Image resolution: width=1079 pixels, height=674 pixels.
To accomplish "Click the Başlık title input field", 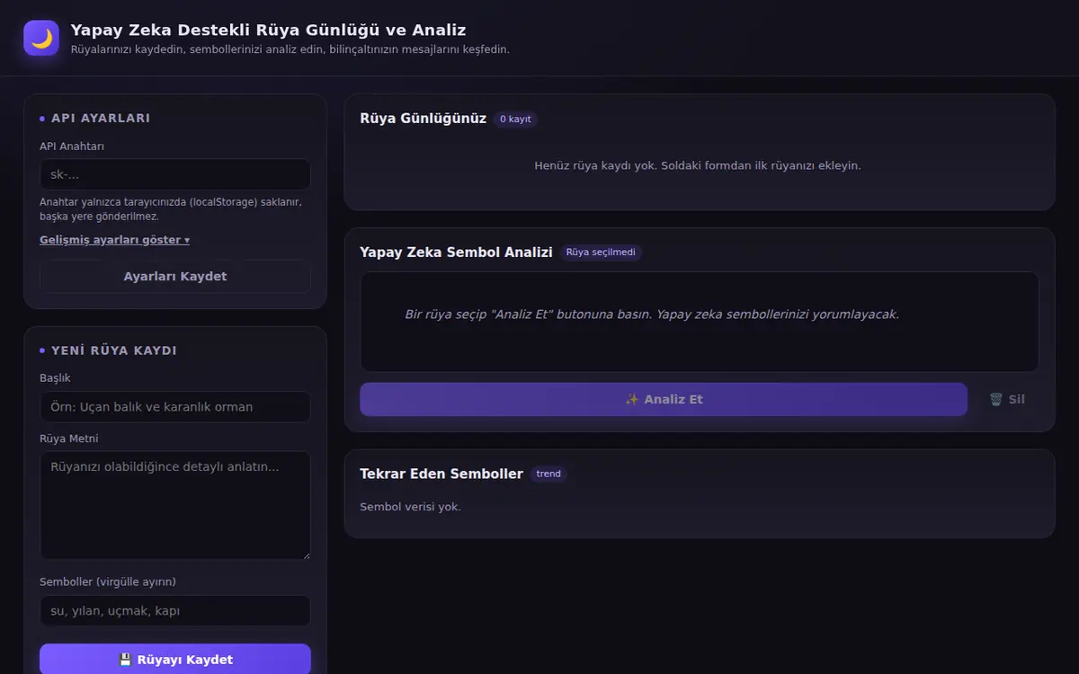I will tap(175, 406).
